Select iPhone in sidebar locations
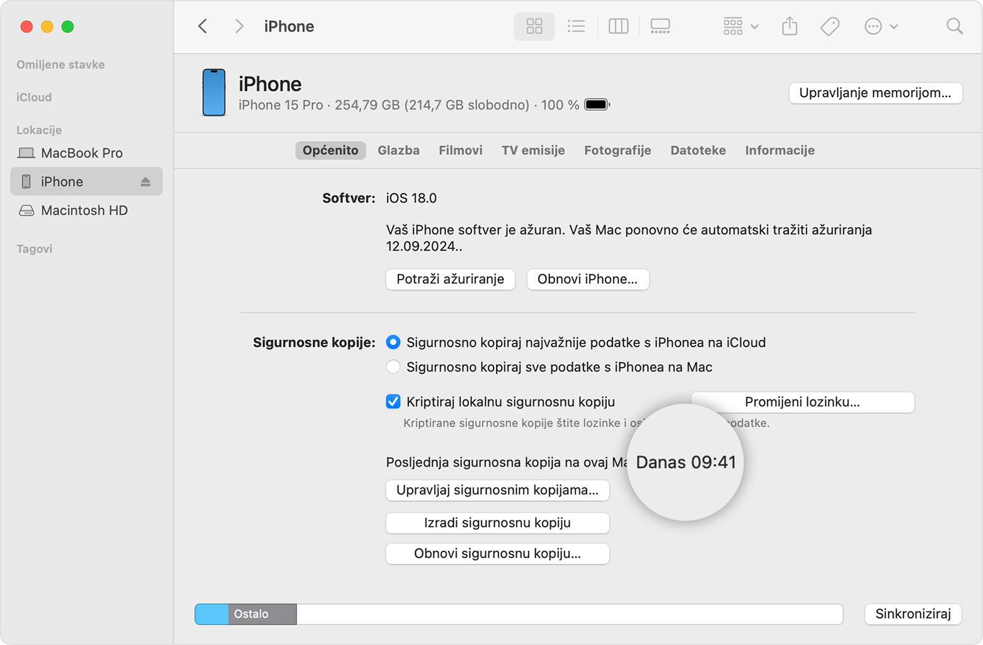Image resolution: width=983 pixels, height=645 pixels. (86, 181)
